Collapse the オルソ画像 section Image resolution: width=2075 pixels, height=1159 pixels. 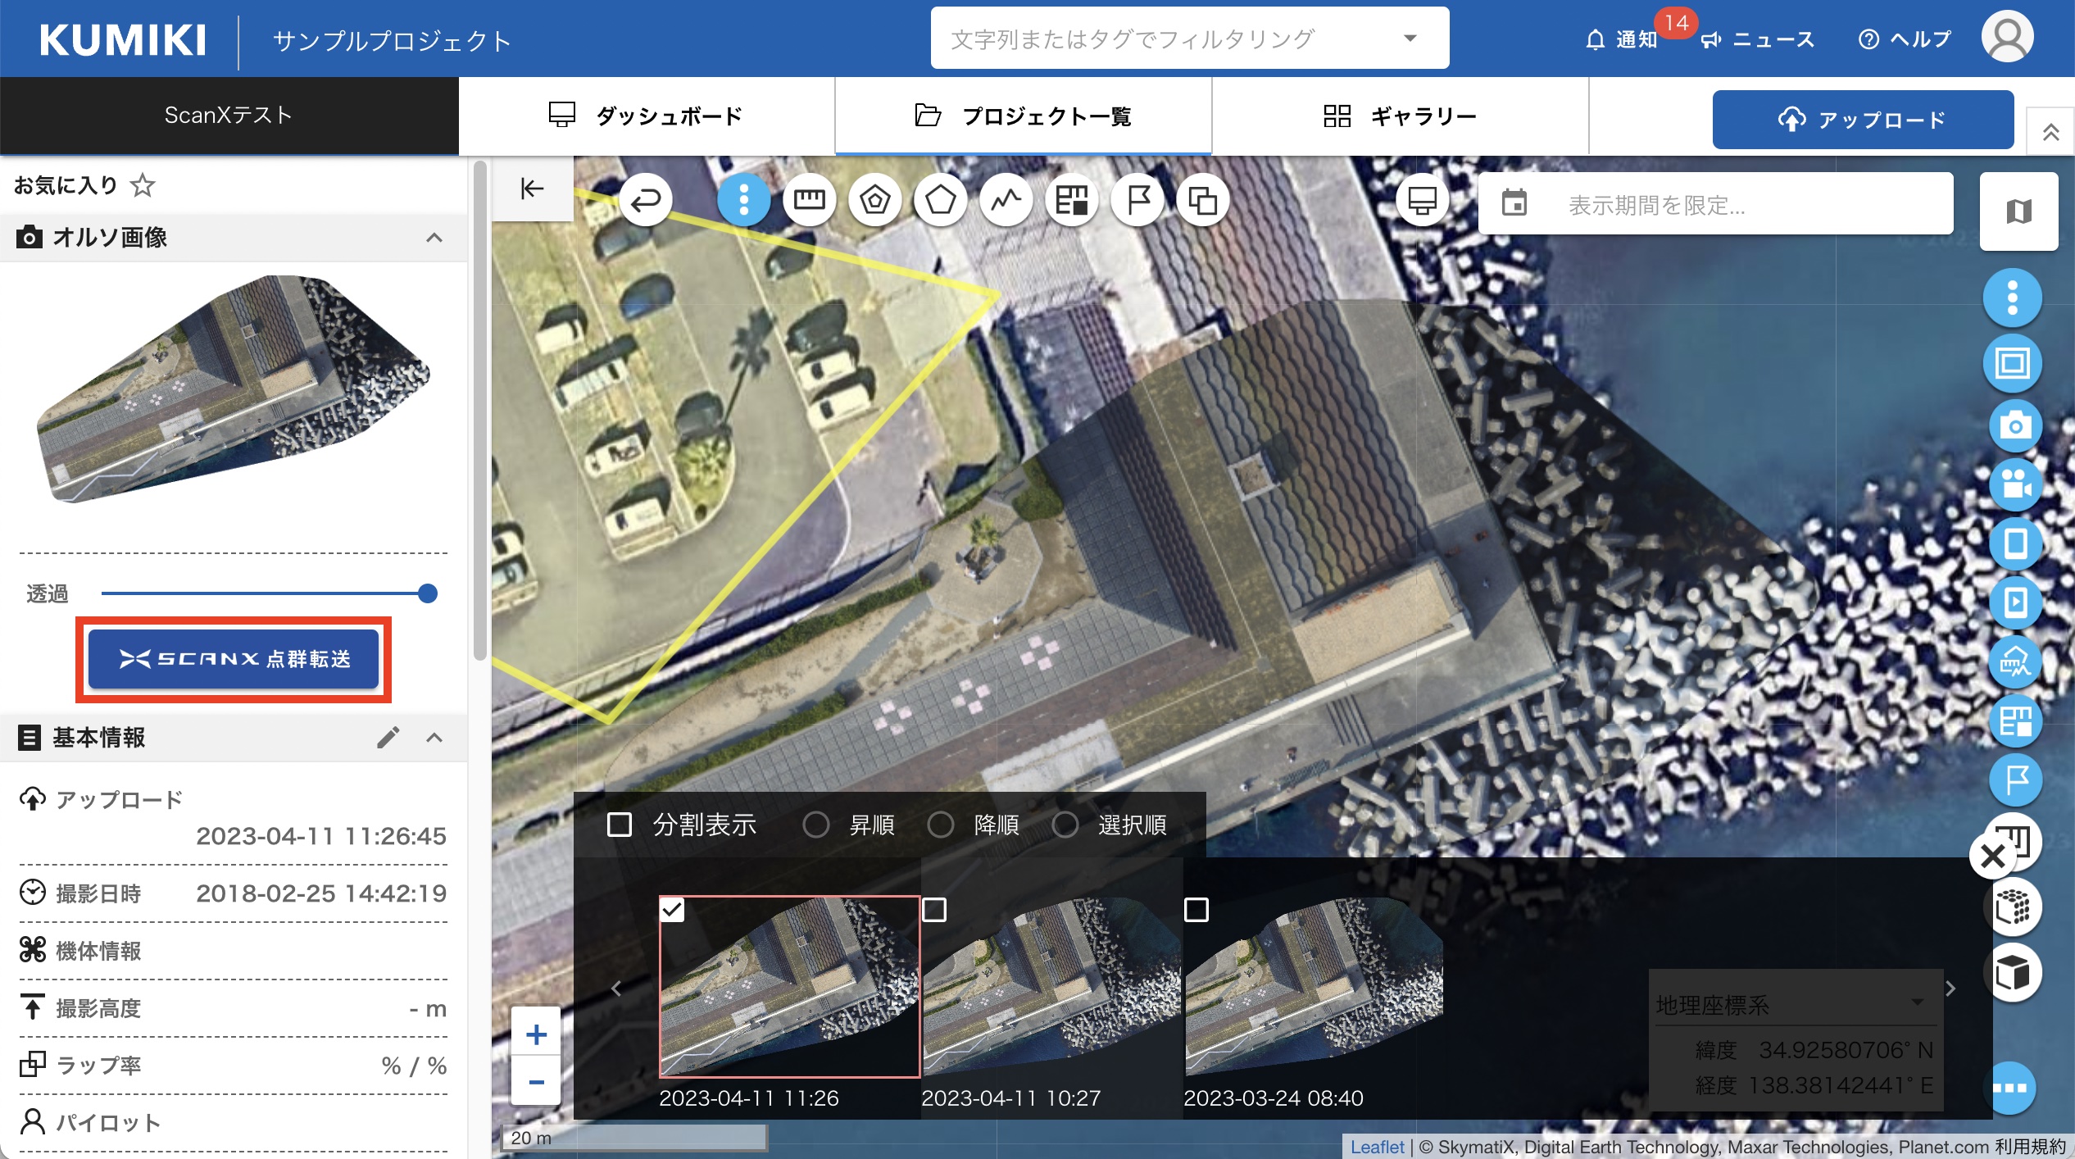(434, 238)
